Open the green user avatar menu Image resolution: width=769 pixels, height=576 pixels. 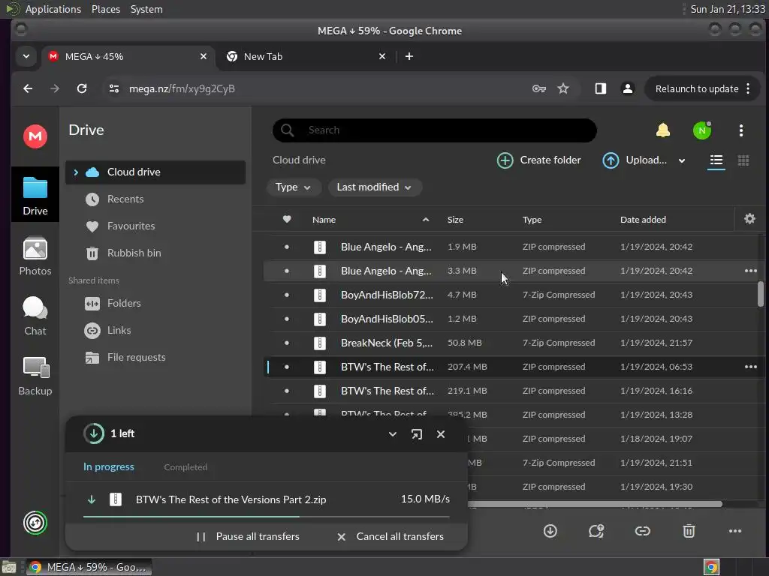coord(702,130)
